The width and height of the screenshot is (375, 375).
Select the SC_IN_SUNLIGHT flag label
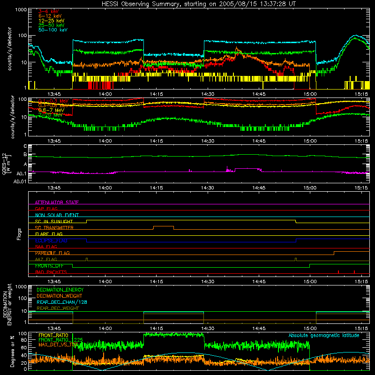[x=54, y=221]
